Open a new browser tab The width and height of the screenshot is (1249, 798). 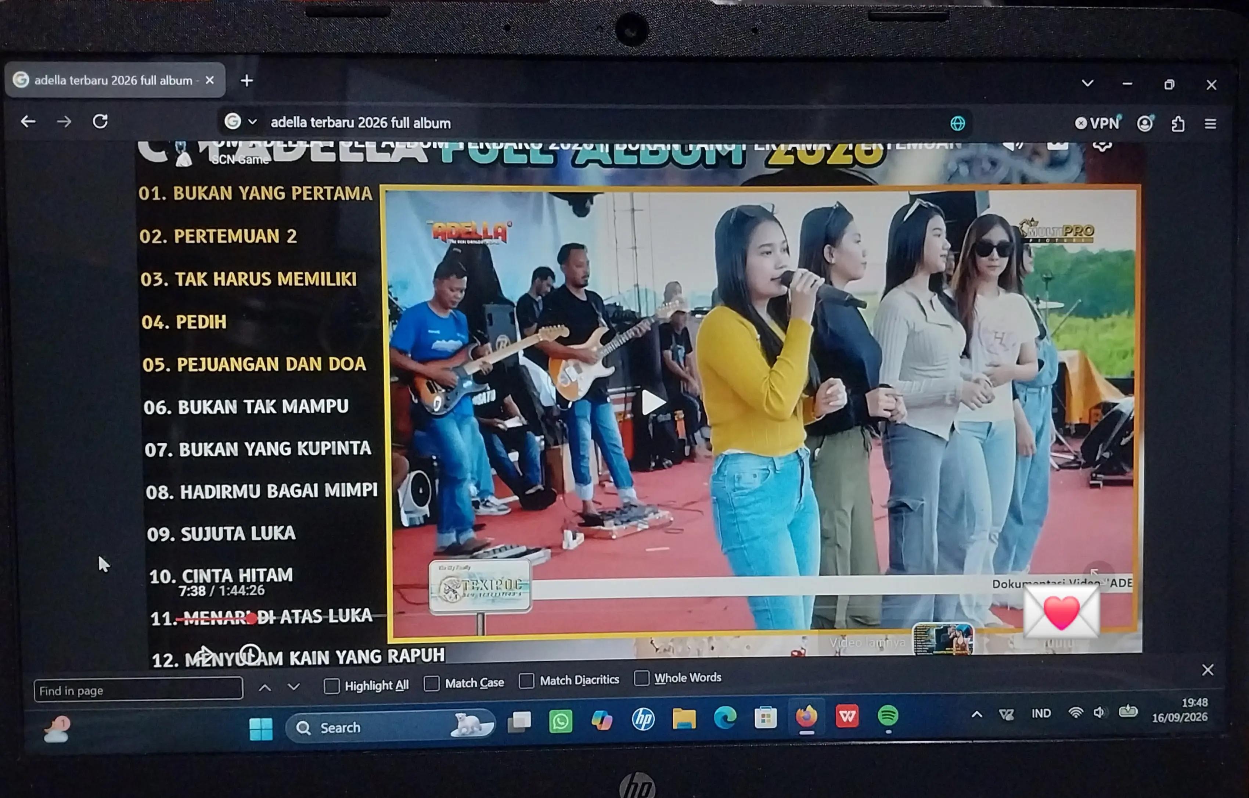247,81
